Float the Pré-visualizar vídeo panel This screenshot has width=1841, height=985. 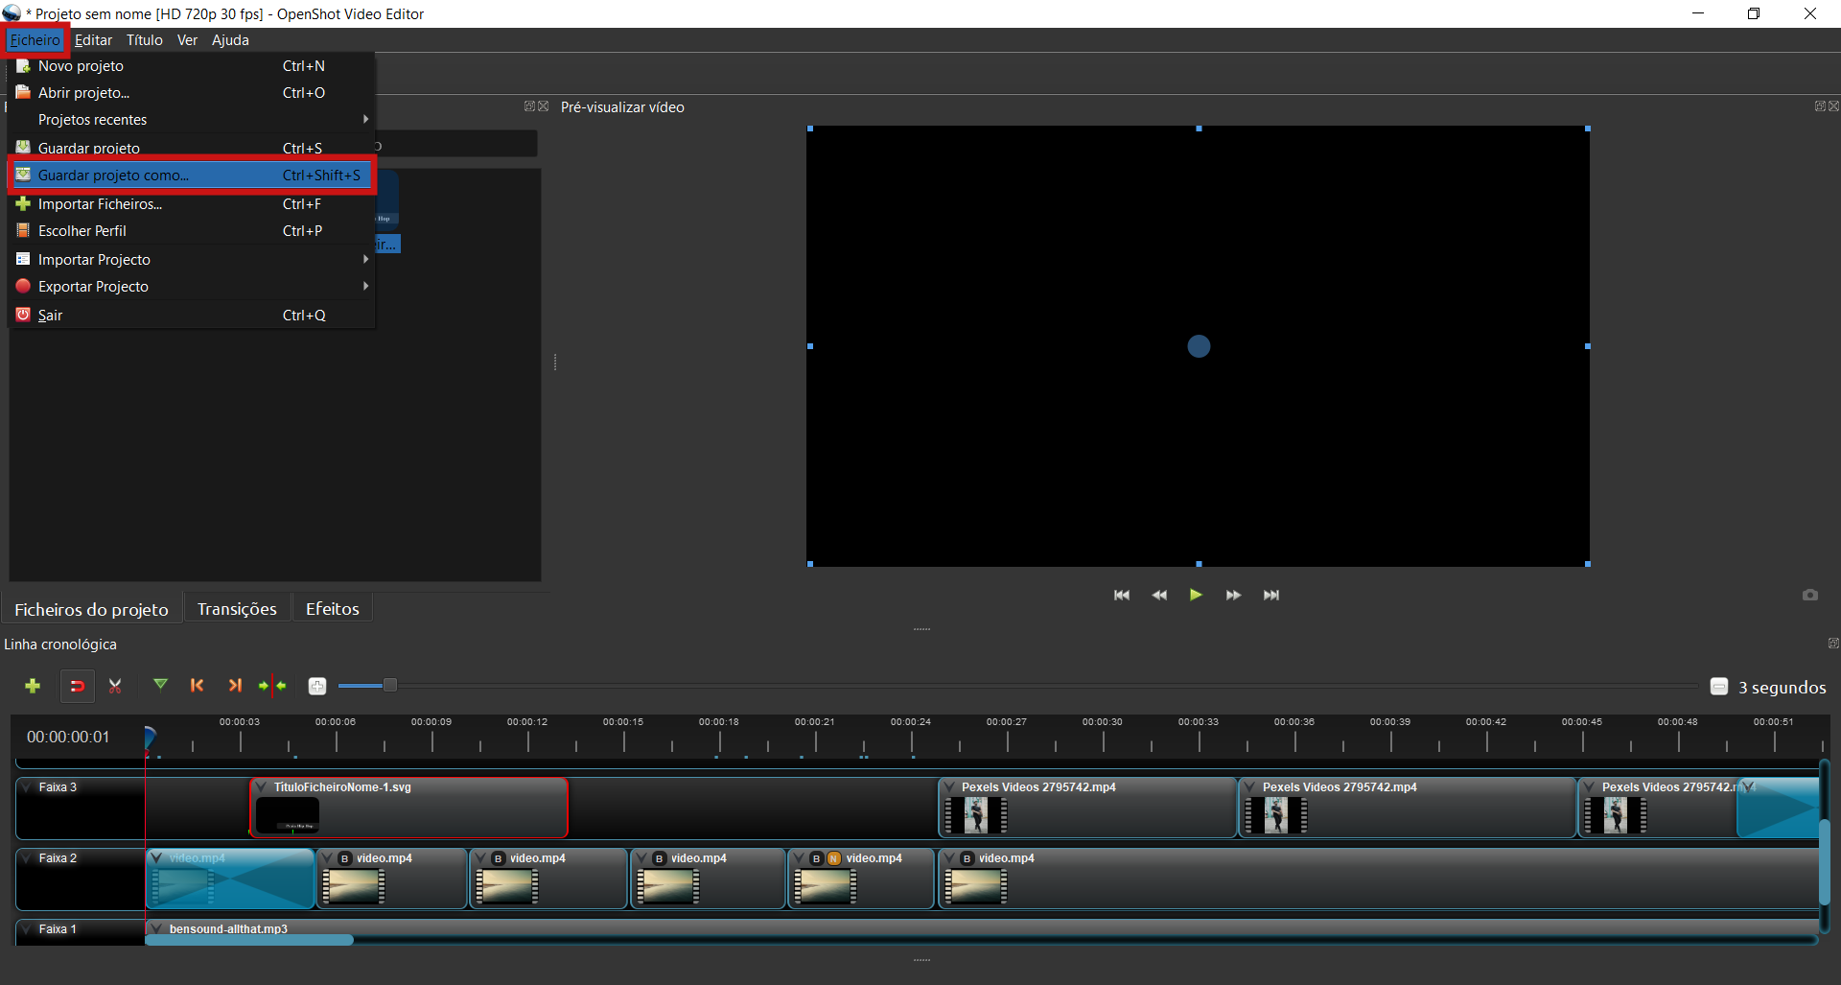(1820, 106)
